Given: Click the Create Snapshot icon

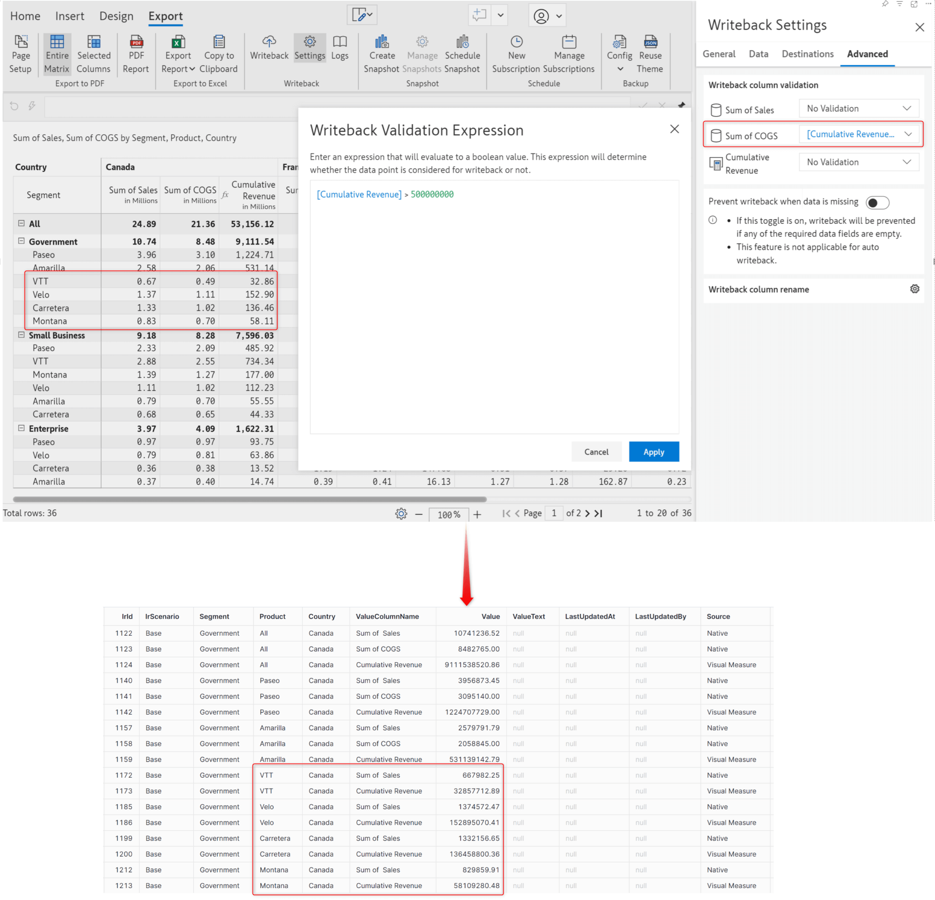Looking at the screenshot, I should click(x=382, y=42).
